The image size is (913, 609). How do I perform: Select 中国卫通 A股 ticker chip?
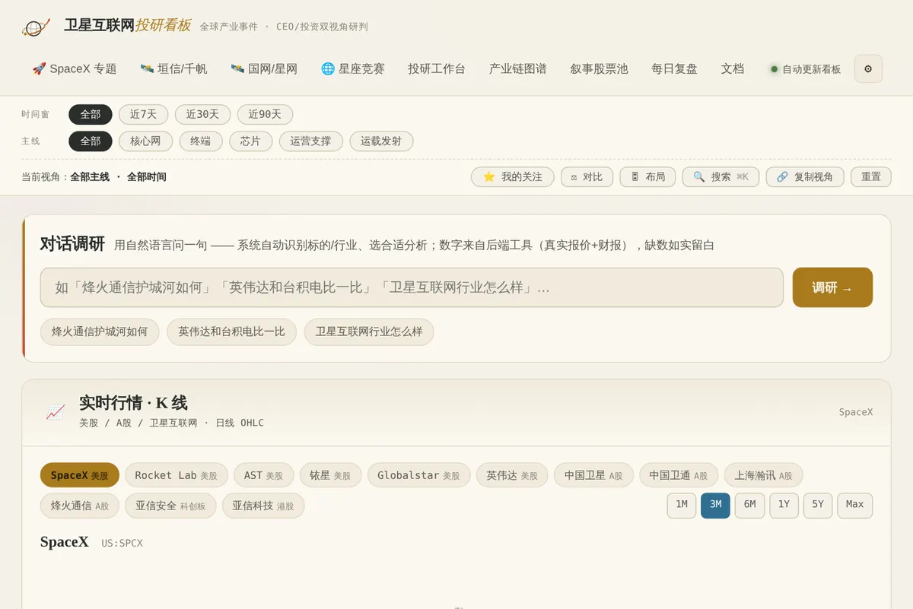(x=679, y=475)
